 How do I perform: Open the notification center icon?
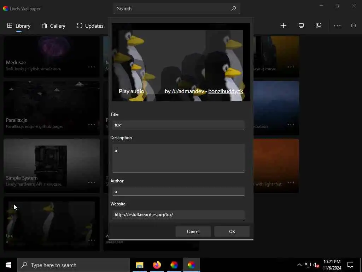350,265
